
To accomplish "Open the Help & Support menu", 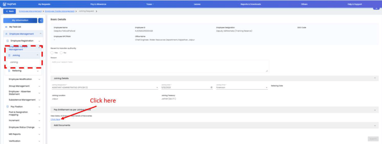I will [x=355, y=4].
